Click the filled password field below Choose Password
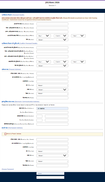Screen dimensions: 105x182 click(x=50, y=173)
